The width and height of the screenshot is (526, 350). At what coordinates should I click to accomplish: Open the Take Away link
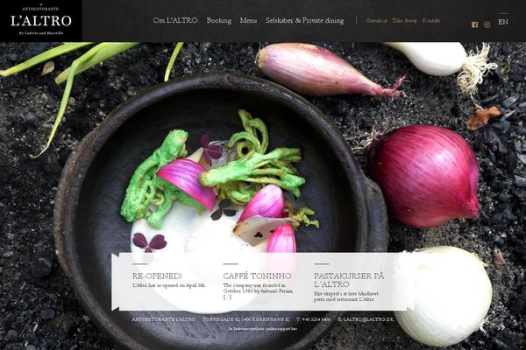(x=404, y=21)
